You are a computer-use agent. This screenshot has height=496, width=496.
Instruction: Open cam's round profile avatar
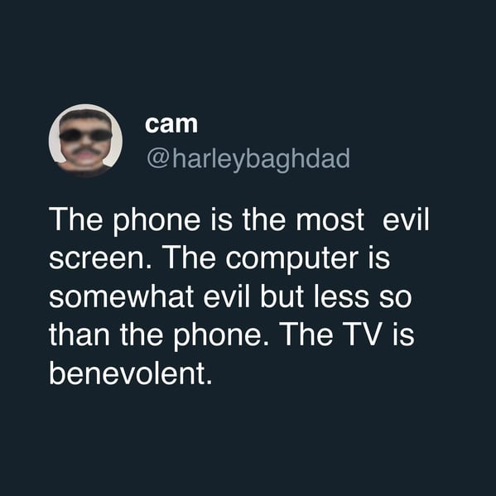click(85, 141)
